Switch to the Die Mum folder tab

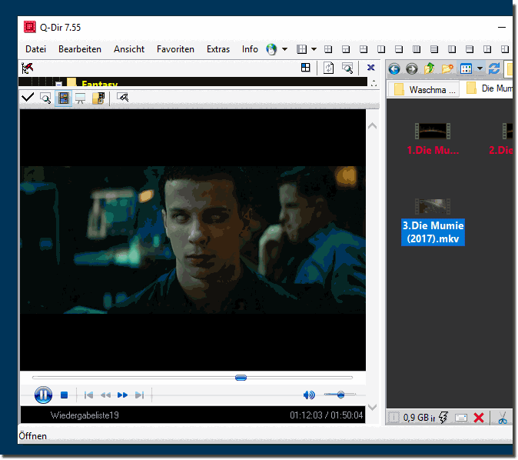pos(488,88)
